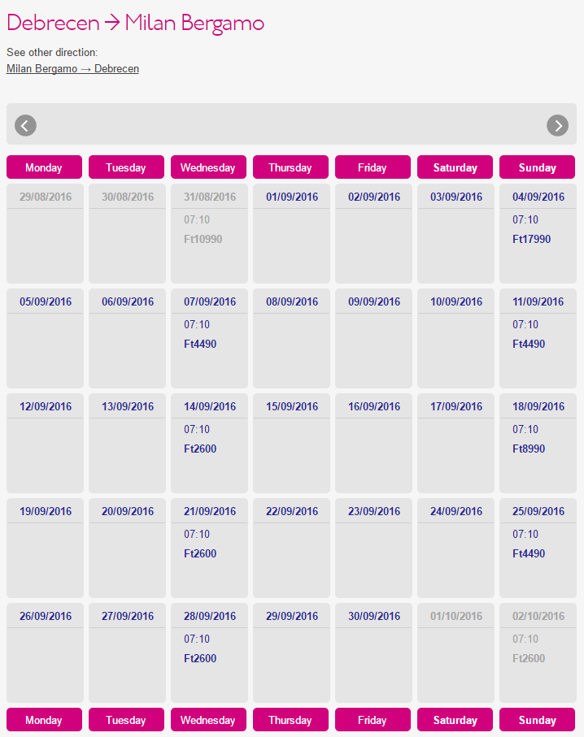Click the top Saturday header button
Screen dimensions: 584x737
[x=455, y=167]
